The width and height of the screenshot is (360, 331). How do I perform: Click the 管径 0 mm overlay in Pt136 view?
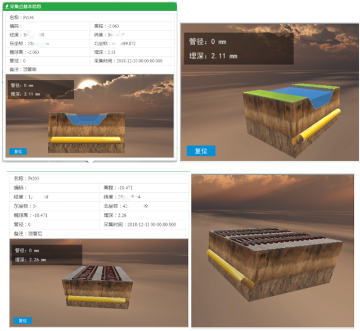click(22, 86)
